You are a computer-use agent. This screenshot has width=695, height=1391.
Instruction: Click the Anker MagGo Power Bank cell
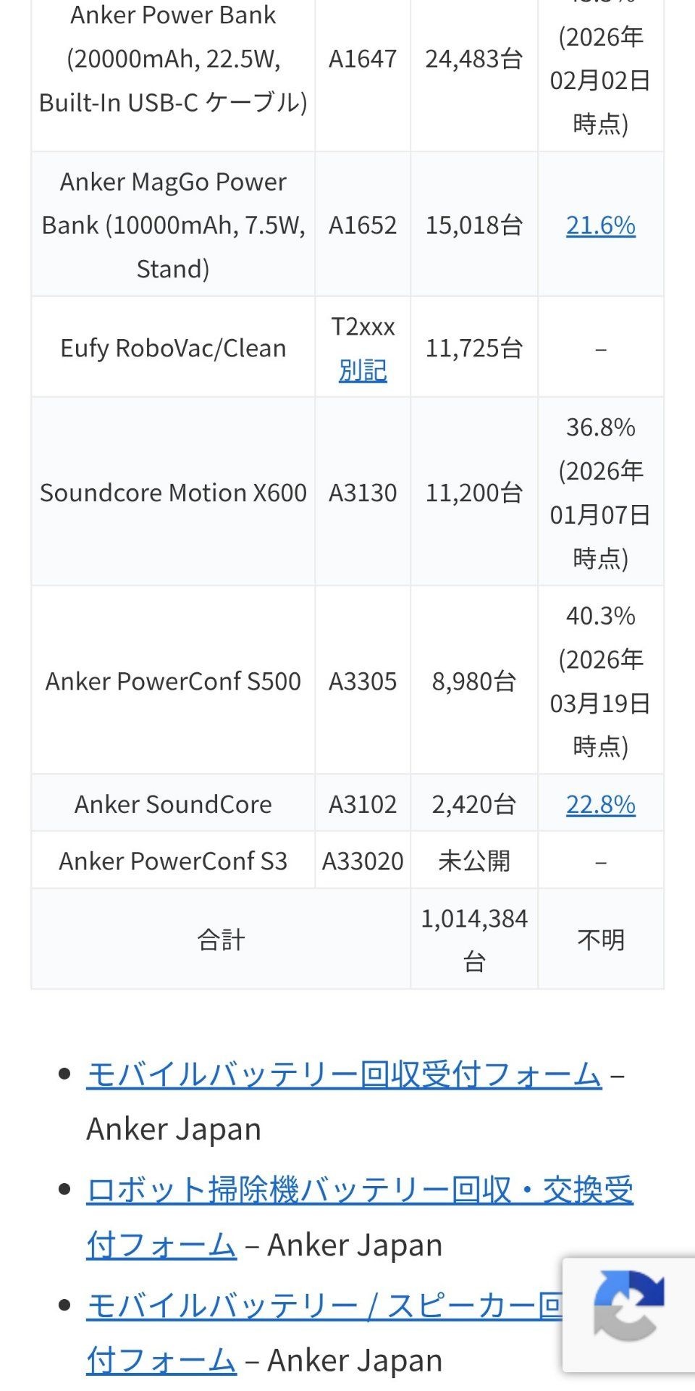coord(173,225)
